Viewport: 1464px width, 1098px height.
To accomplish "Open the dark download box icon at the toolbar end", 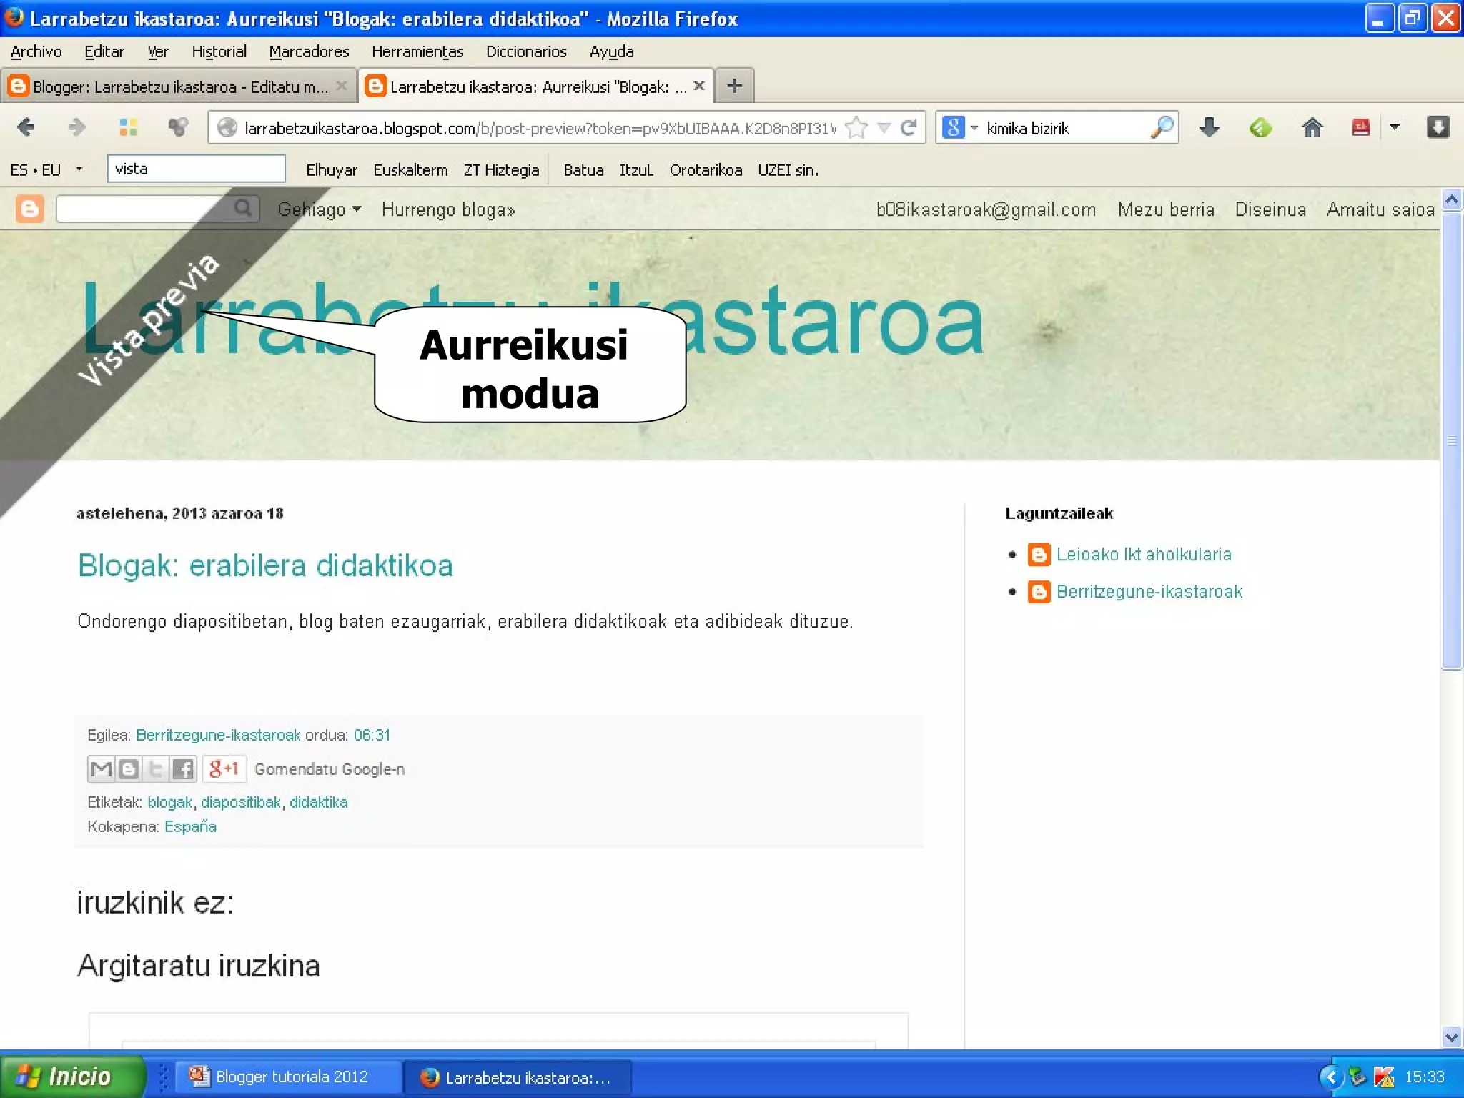I will tap(1438, 128).
